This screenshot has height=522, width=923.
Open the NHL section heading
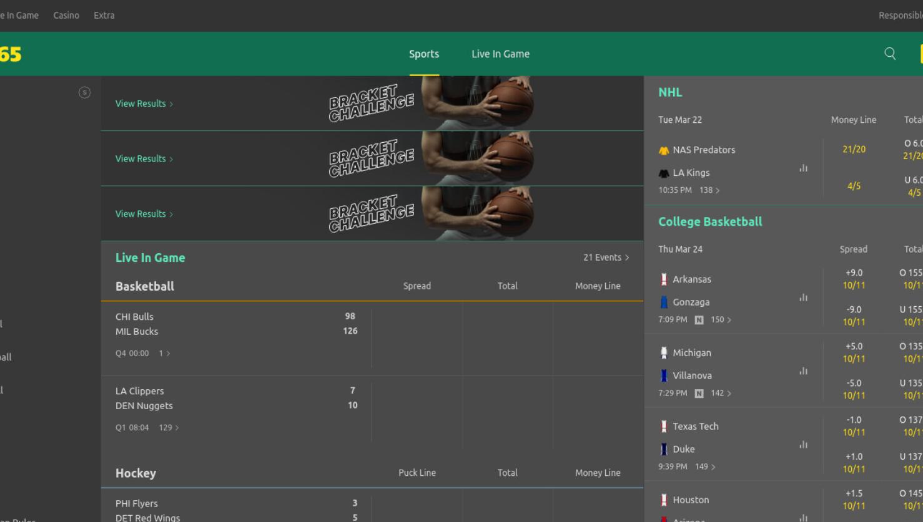click(670, 92)
